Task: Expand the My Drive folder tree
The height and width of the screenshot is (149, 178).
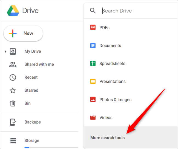Action: (5, 52)
